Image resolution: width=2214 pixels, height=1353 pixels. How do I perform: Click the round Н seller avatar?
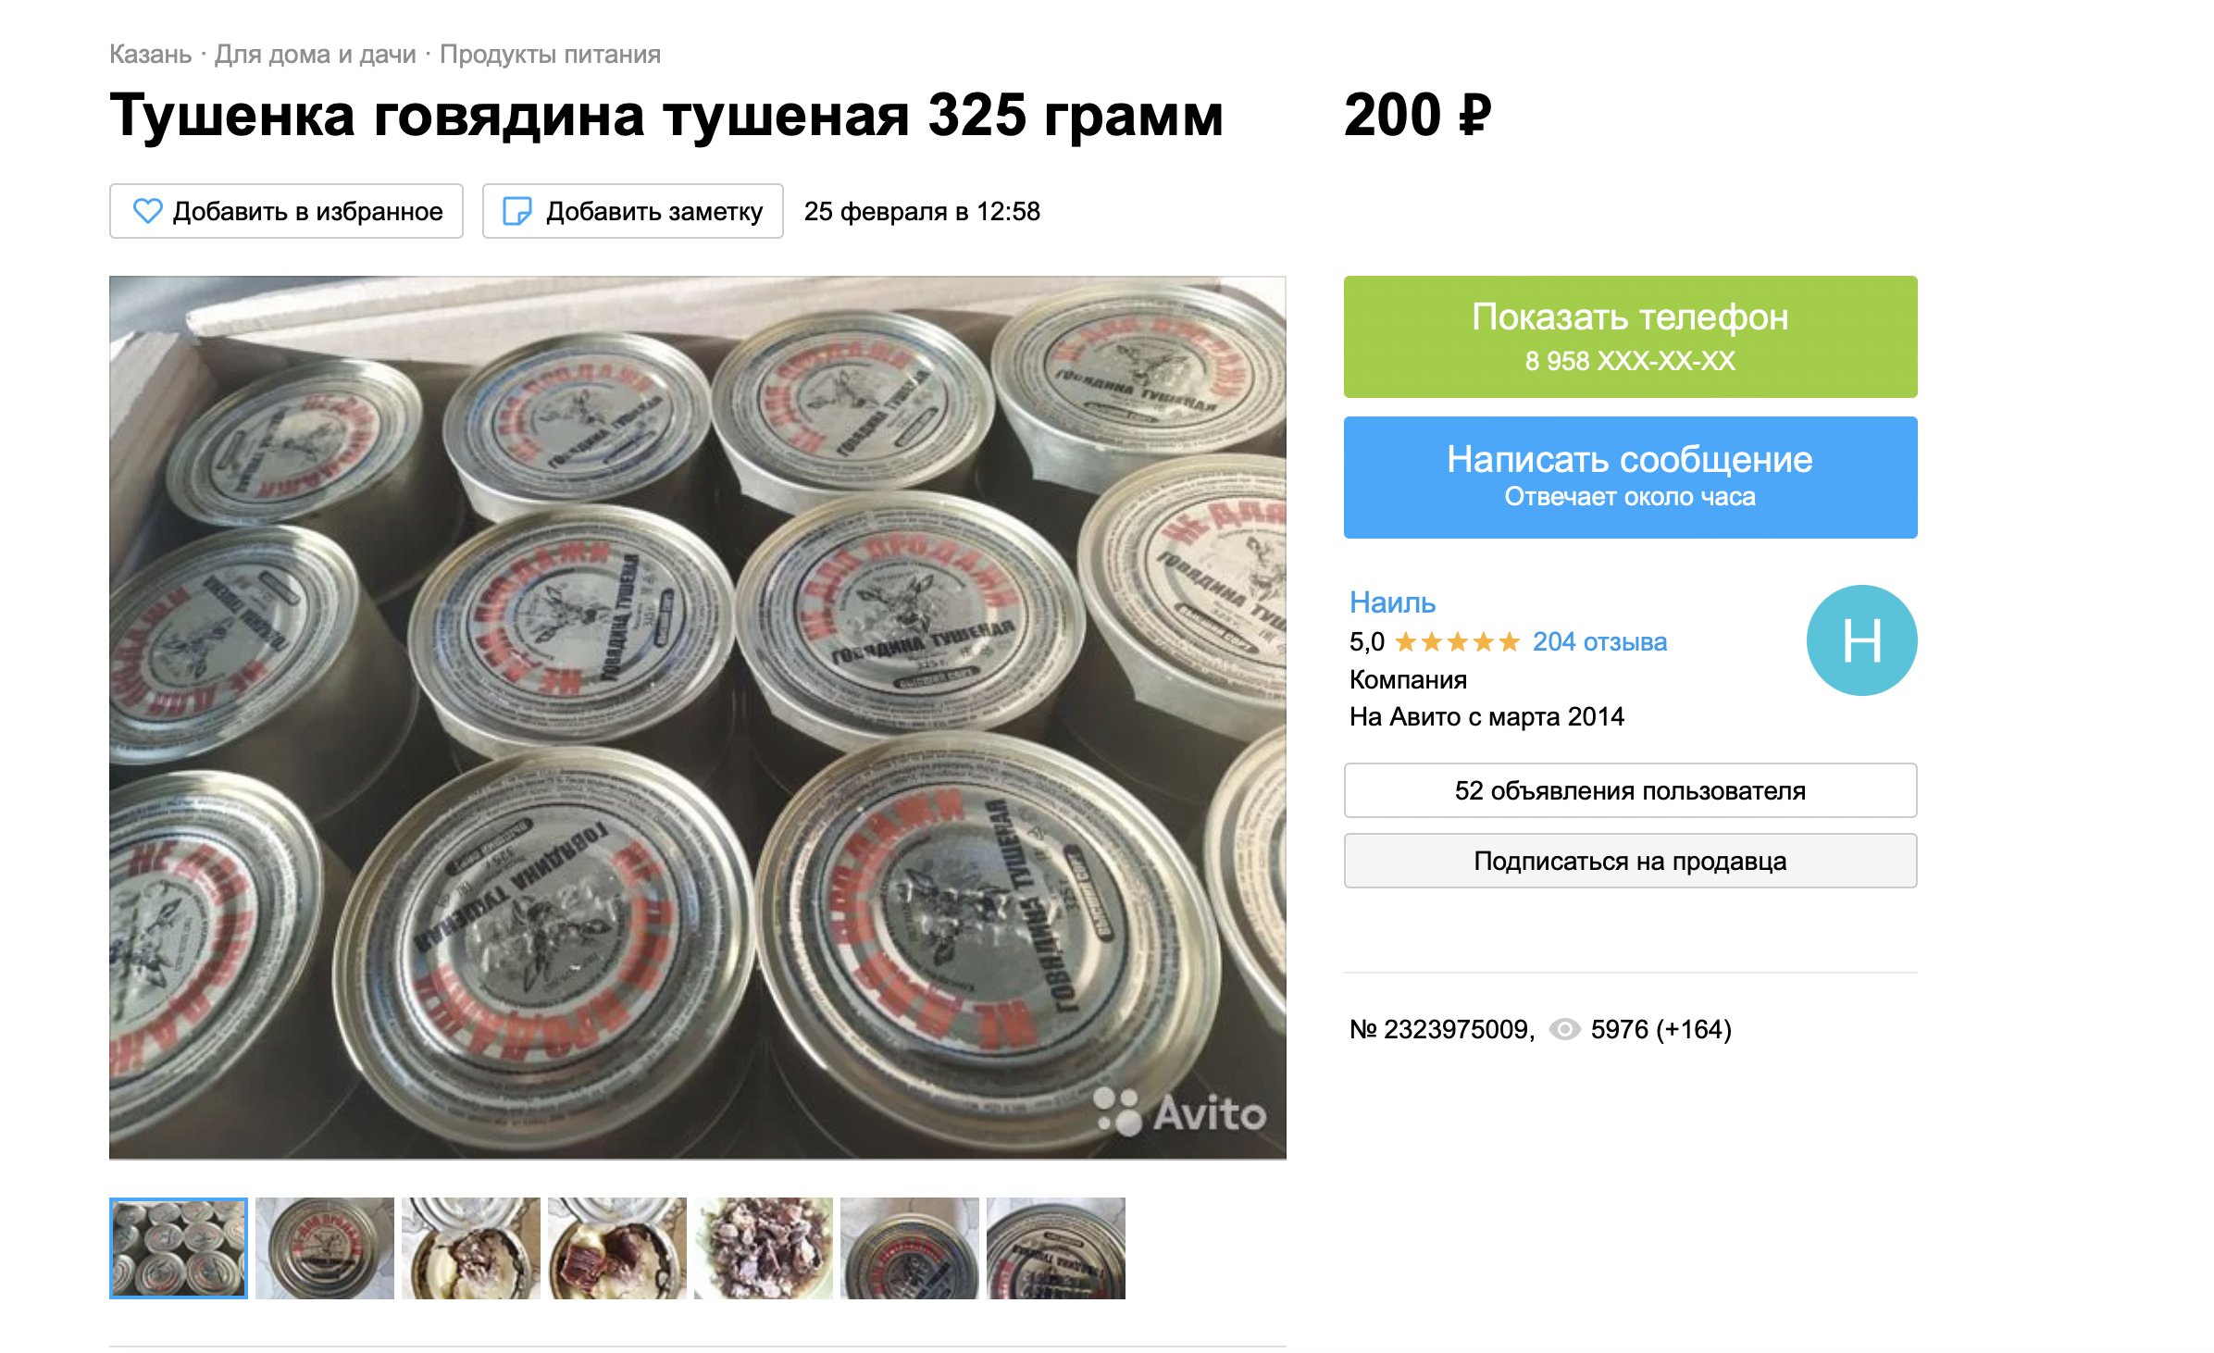pyautogui.click(x=1861, y=640)
